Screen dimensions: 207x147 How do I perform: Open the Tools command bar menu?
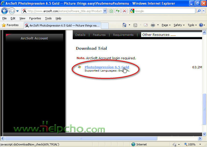click(192, 25)
